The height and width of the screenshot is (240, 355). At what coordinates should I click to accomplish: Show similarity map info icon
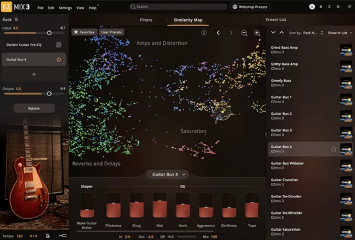[x=204, y=33]
